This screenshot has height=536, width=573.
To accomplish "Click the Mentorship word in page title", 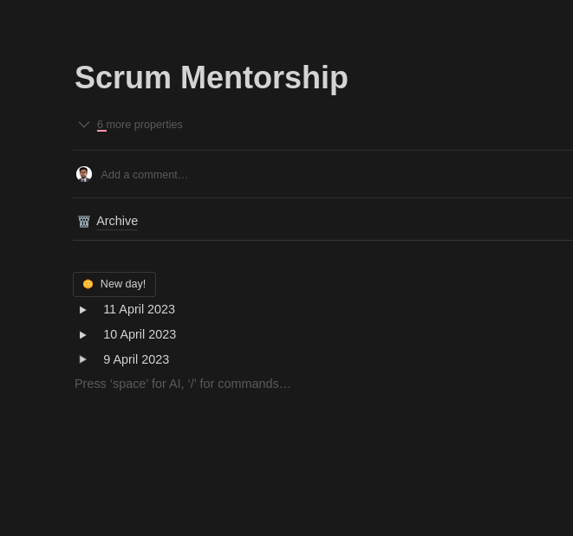I will click(x=264, y=78).
